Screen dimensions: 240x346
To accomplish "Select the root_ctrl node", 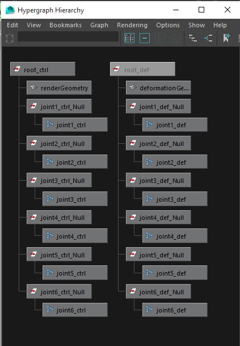I will 43,69.
